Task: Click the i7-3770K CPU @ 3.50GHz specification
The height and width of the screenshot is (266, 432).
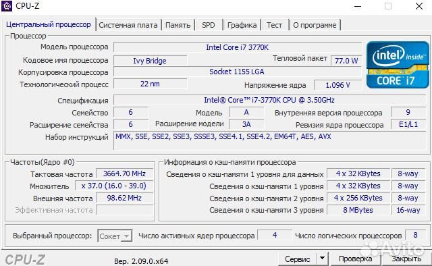Action: click(x=269, y=100)
